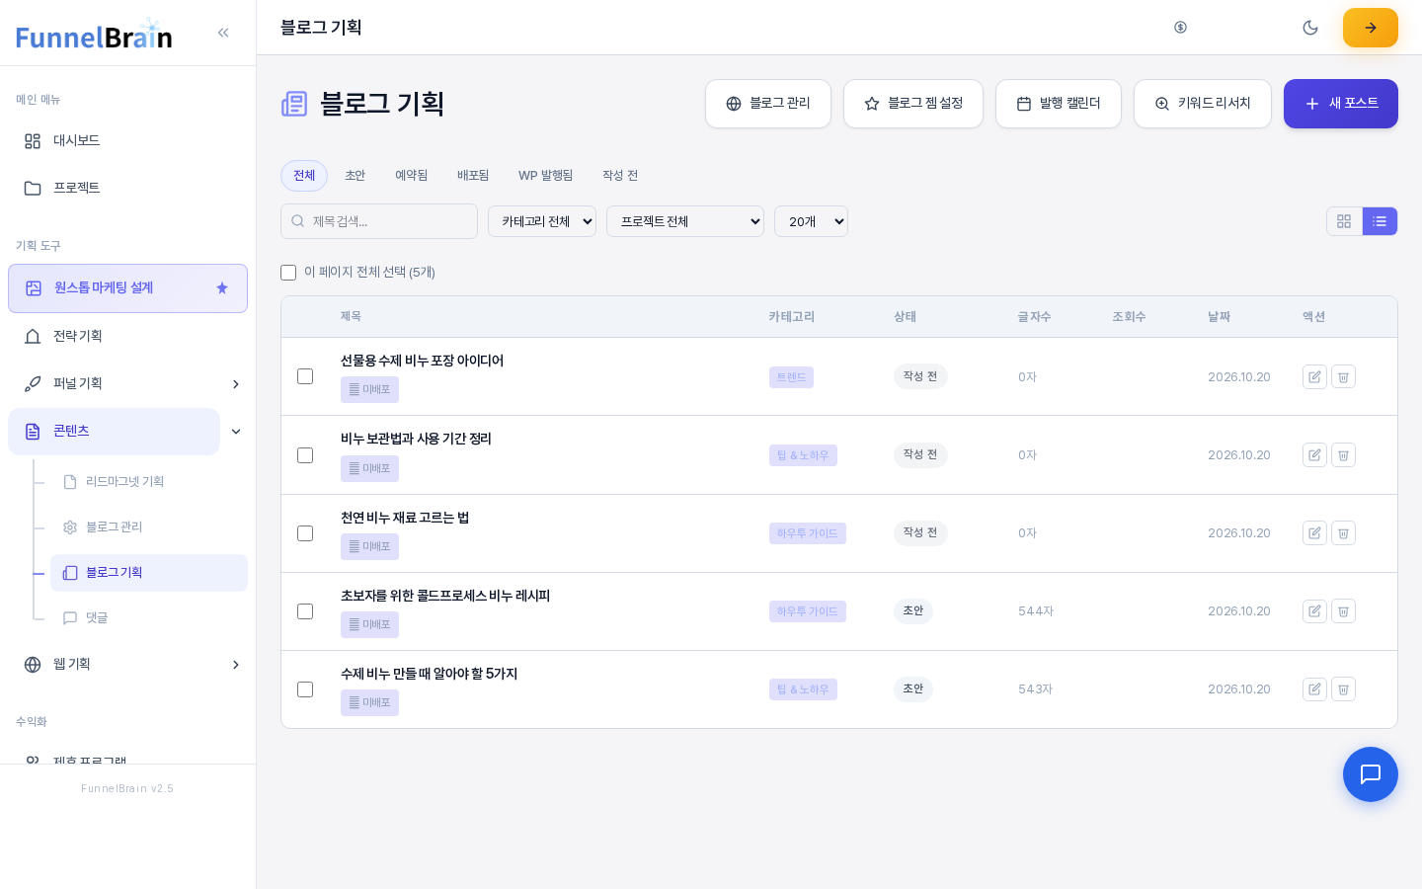The image size is (1422, 889).
Task: Edit the 초보자를 위한 콜드프로세스 비누 레시피 post
Action: (x=1314, y=611)
